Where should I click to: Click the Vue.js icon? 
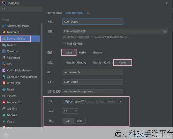click(x=4, y=121)
